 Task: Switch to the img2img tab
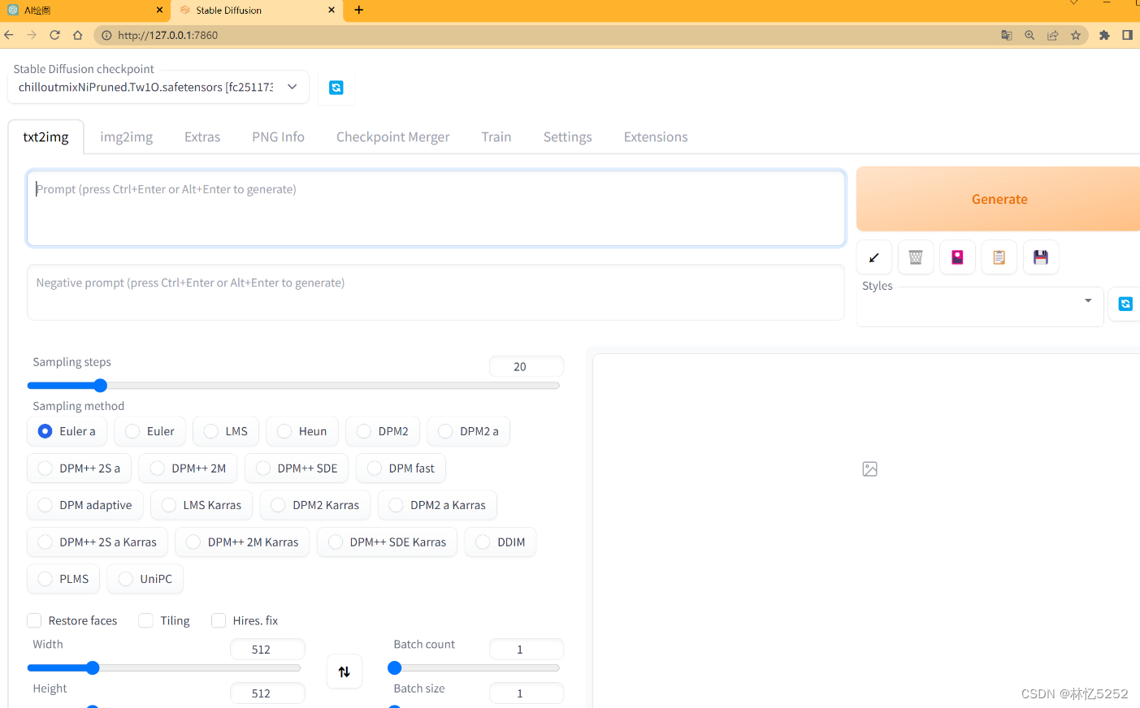pos(126,136)
